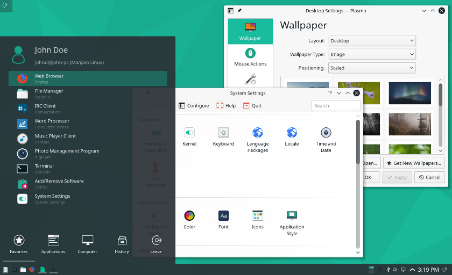Expand the Layout dropdown
The height and width of the screenshot is (275, 452).
pos(372,41)
